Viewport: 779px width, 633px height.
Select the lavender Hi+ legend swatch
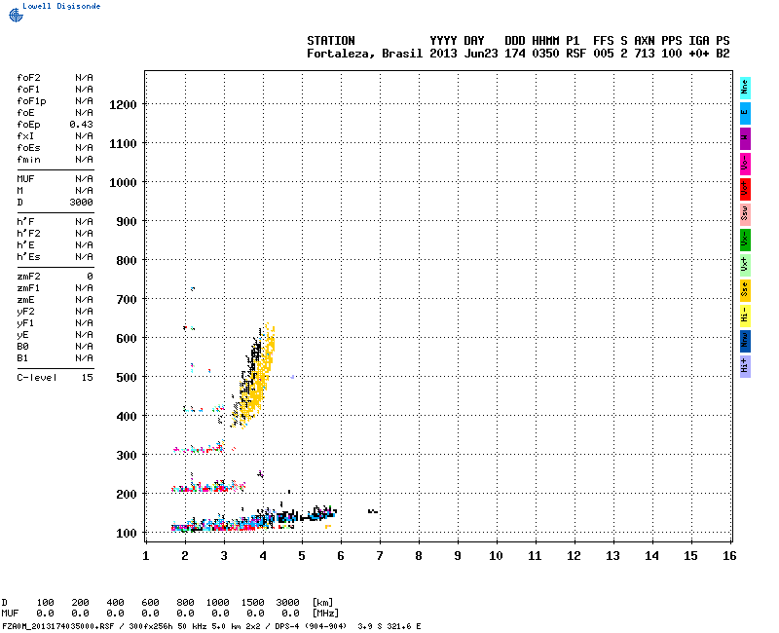(x=745, y=367)
